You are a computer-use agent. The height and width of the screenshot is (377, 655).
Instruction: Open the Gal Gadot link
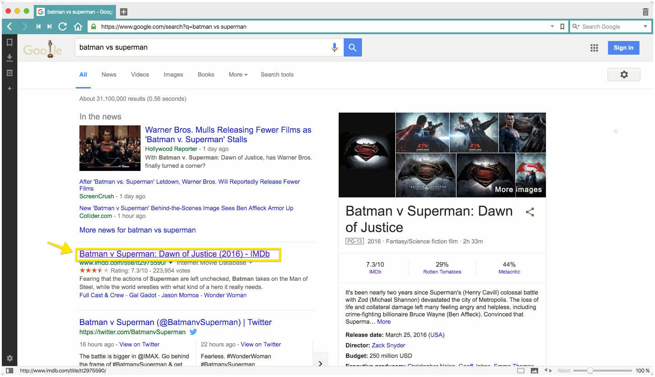(x=143, y=295)
